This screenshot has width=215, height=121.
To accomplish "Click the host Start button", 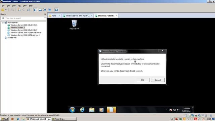I will 4,119.
